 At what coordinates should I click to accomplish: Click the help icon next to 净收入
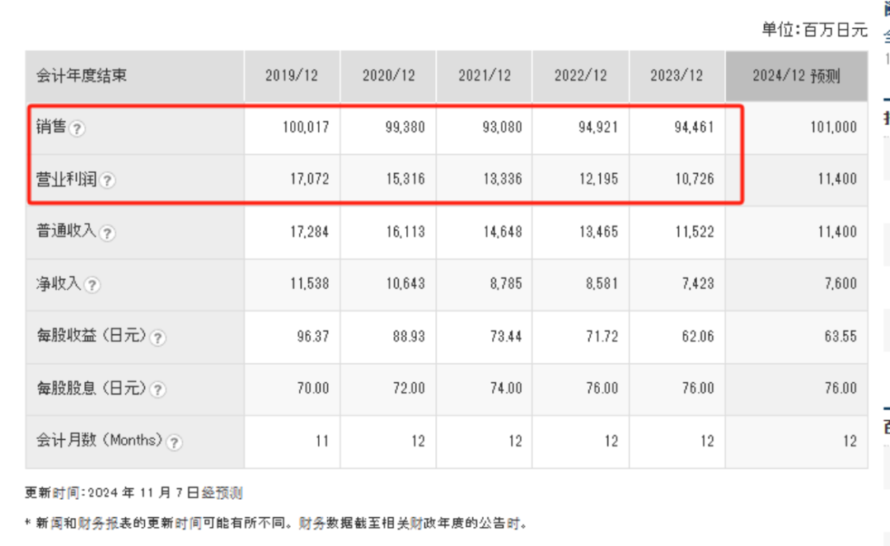point(92,285)
